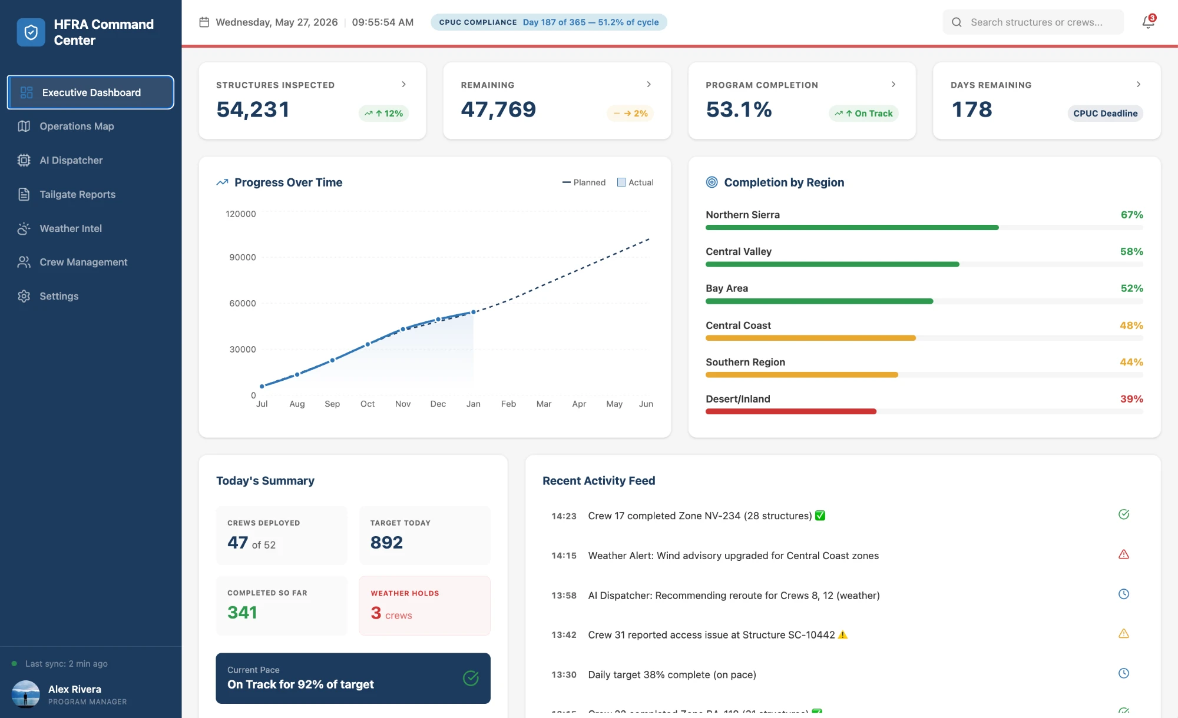Click the Completed So Far 341 tile
This screenshot has width=1178, height=718.
pyautogui.click(x=282, y=606)
